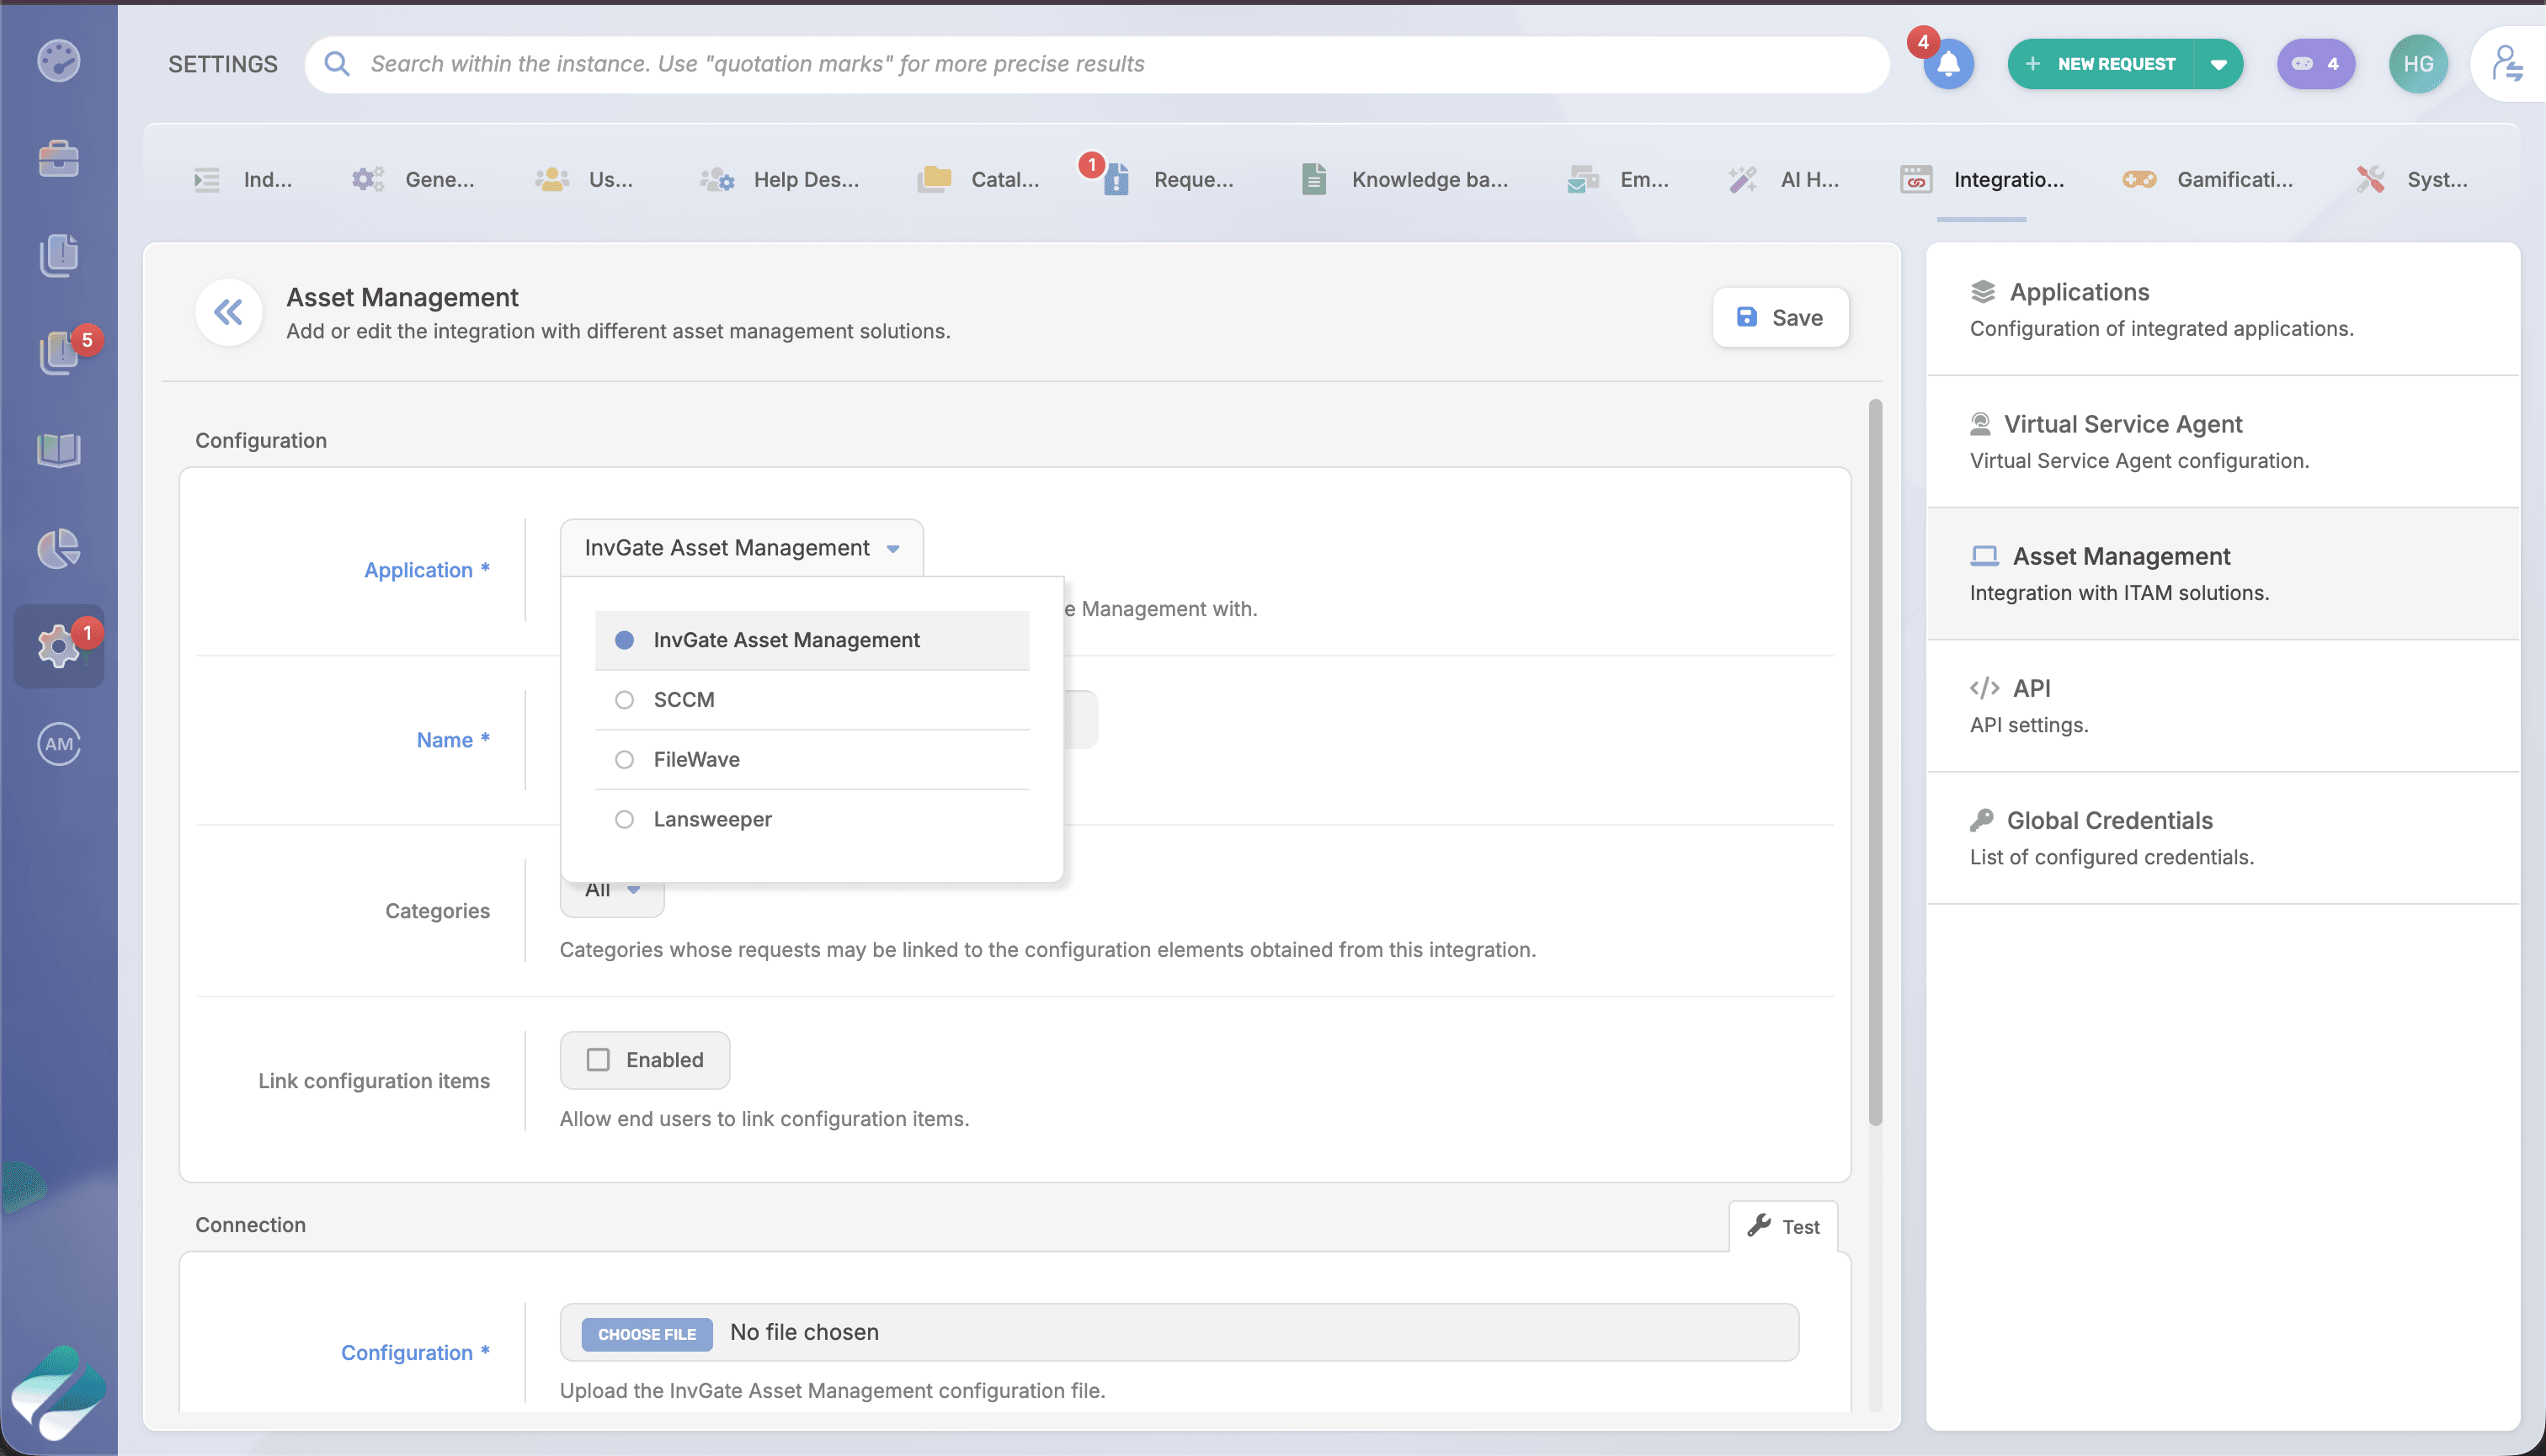Select the SCCM radio option
This screenshot has width=2546, height=1456.
coord(812,700)
